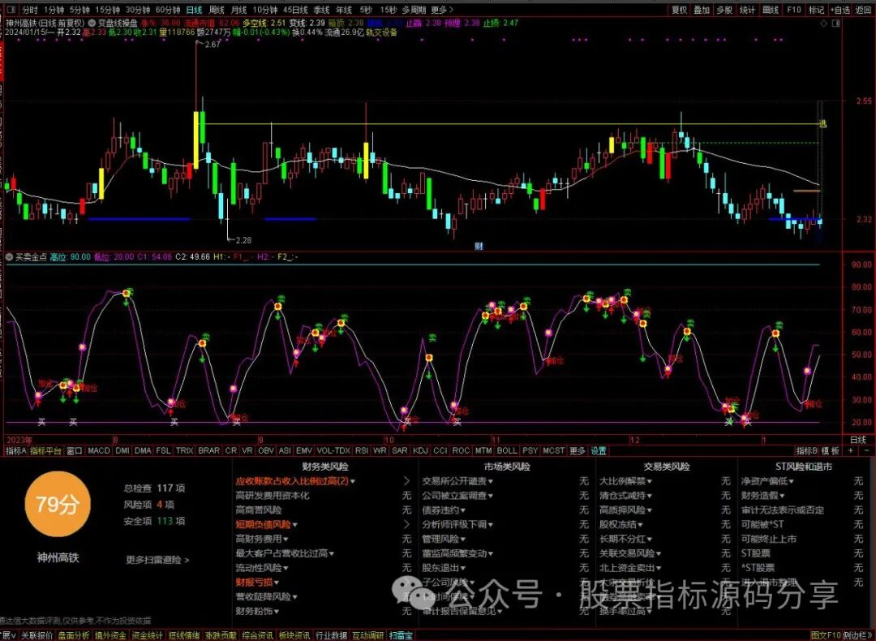
Task: Expand 短期负债风险 dropdown arrow
Action: pyautogui.click(x=295, y=525)
